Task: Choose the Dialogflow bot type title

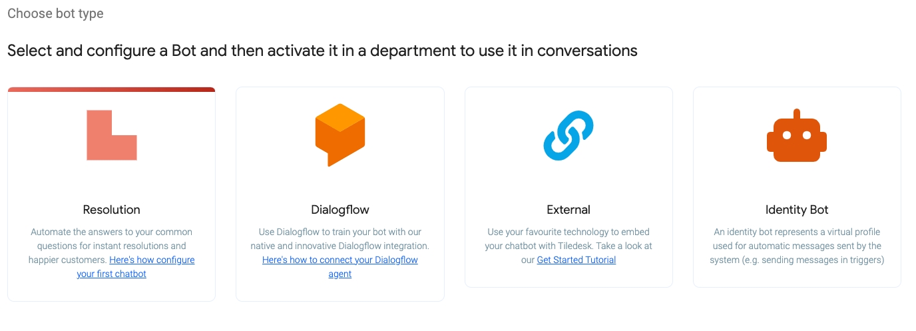Action: point(340,210)
